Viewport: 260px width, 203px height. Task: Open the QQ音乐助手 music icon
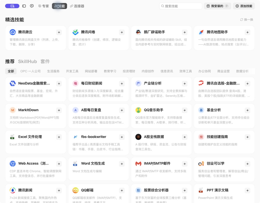click(x=138, y=110)
